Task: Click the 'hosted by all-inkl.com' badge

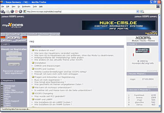Action: coord(142,50)
